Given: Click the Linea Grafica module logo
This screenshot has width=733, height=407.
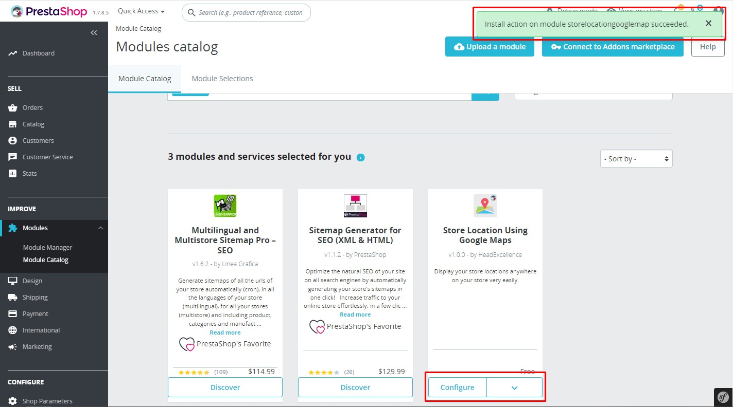Looking at the screenshot, I should (x=225, y=206).
